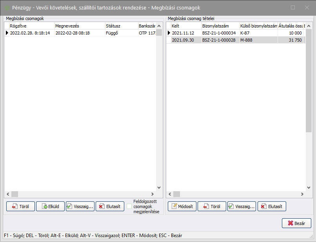Sort packages by Rögzítve column header

point(31,26)
